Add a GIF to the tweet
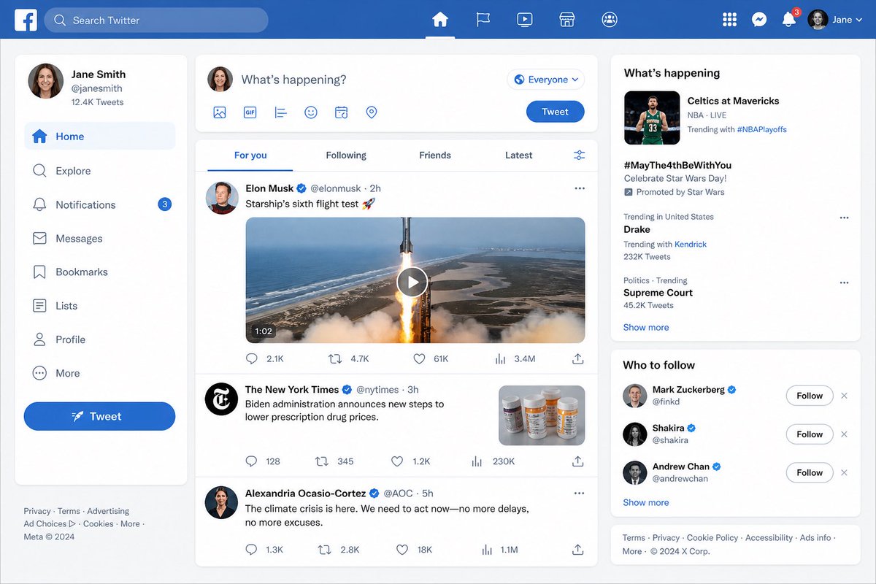Screen dimensions: 876x584 click(x=250, y=112)
